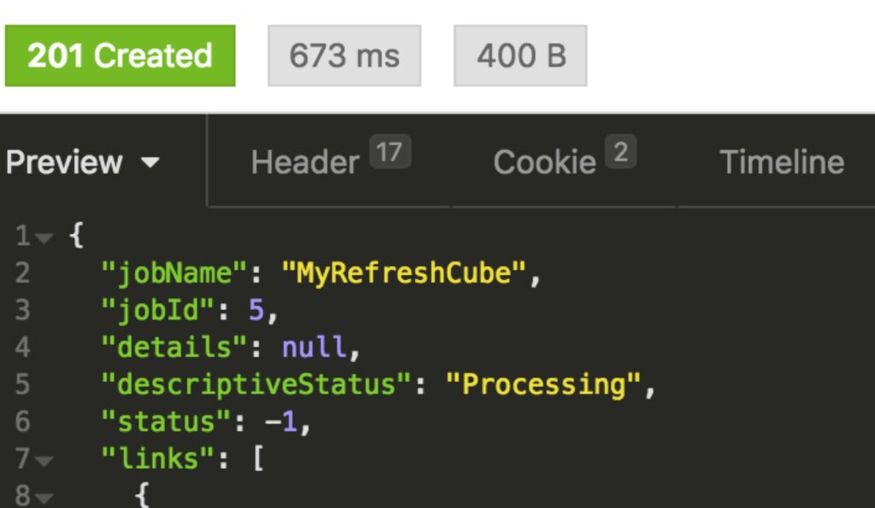Screen dimensions: 875x508
Task: Click the "links" key in JSON
Action: 156,458
